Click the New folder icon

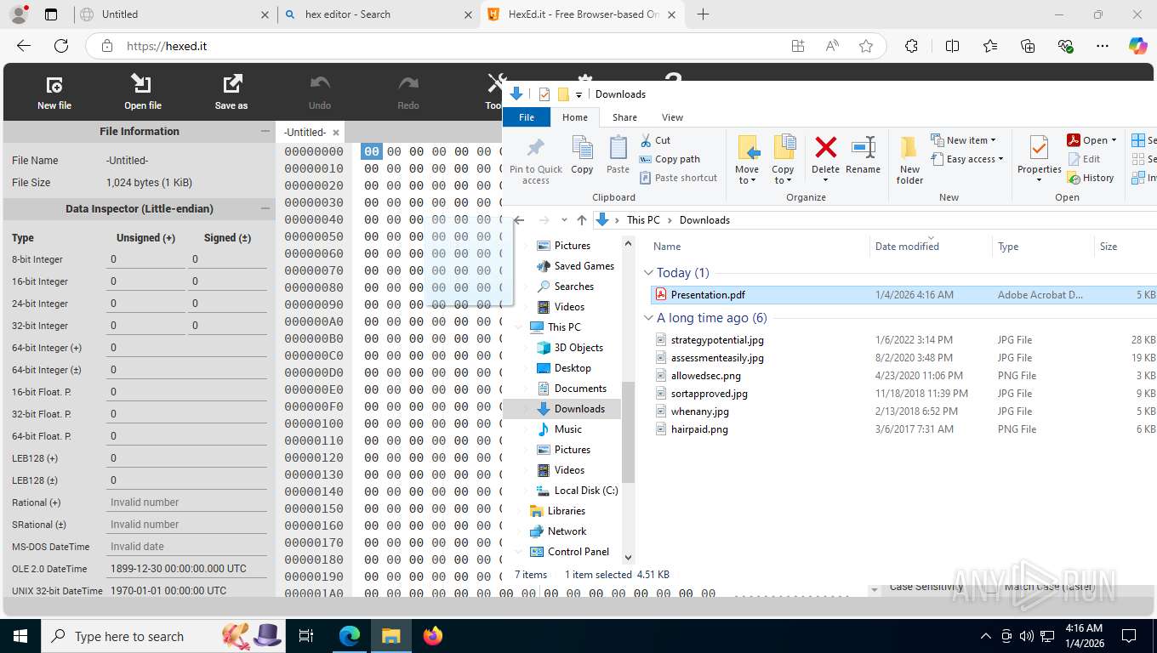point(909,148)
